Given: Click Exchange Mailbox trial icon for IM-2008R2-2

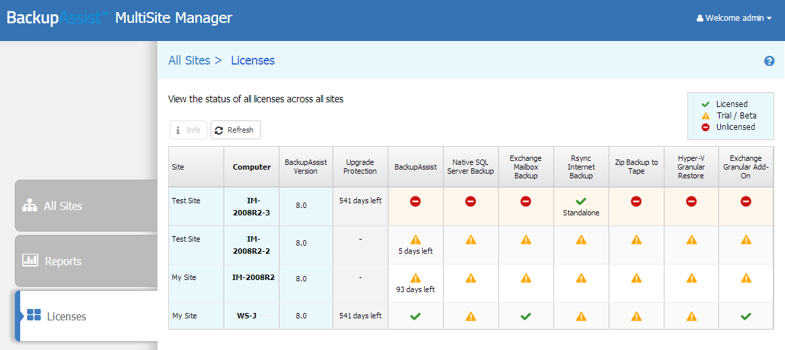Looking at the screenshot, I should click(x=526, y=240).
